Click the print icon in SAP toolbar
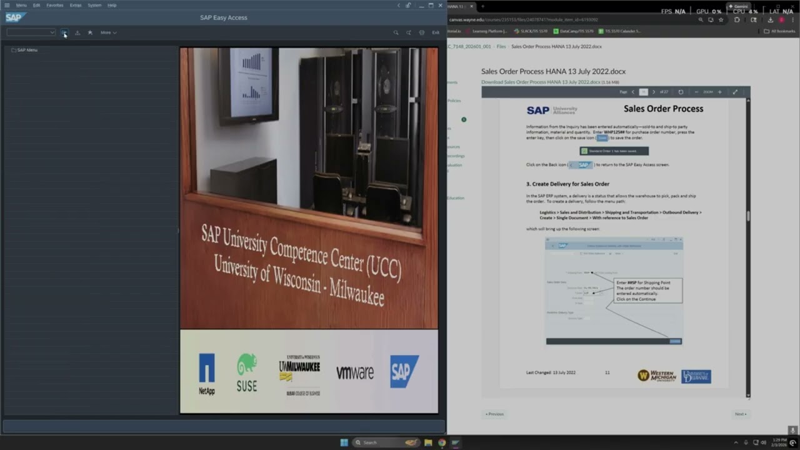The height and width of the screenshot is (450, 800). [422, 32]
